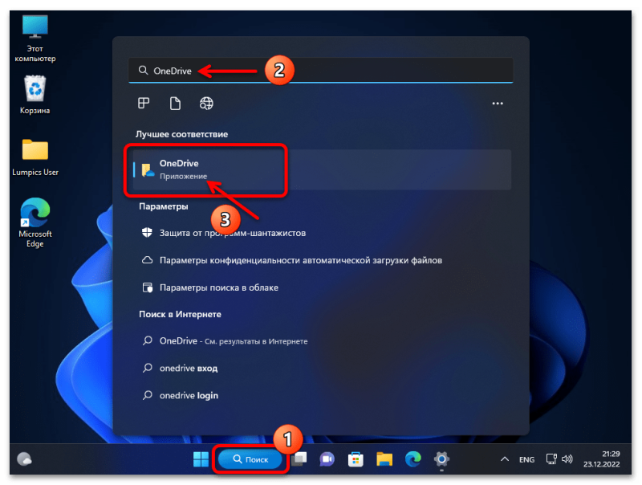Click the OneDrive search input field
Viewport: 642px width, 485px height.
click(320, 71)
